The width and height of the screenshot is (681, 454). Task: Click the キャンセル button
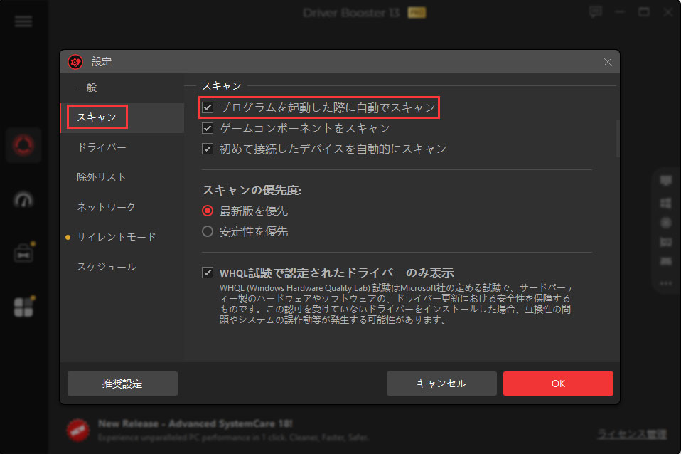point(441,384)
